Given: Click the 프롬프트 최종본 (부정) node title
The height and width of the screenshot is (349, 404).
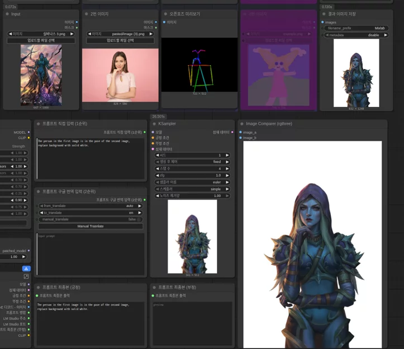Looking at the screenshot, I should pos(177,287).
